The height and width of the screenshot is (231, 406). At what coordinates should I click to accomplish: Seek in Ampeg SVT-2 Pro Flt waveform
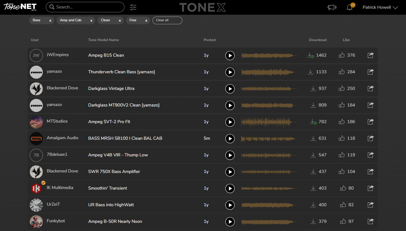pos(269,122)
